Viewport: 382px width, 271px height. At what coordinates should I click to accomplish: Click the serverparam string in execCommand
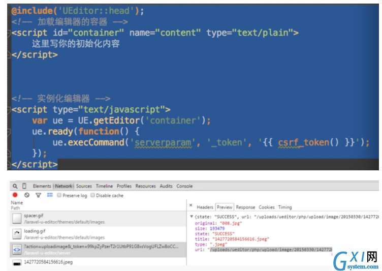coord(163,142)
